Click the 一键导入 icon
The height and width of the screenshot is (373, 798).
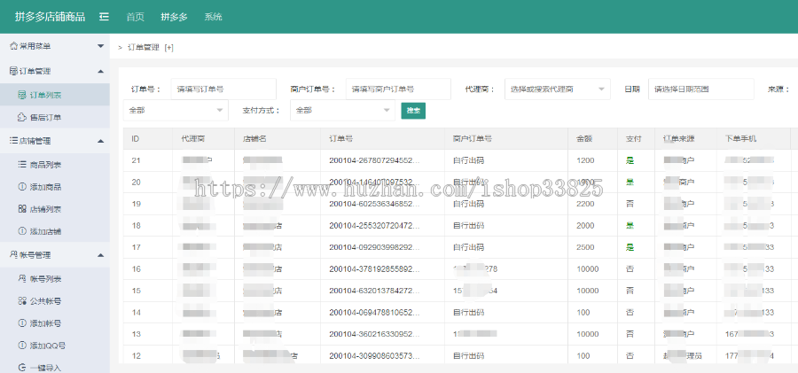pyautogui.click(x=22, y=368)
